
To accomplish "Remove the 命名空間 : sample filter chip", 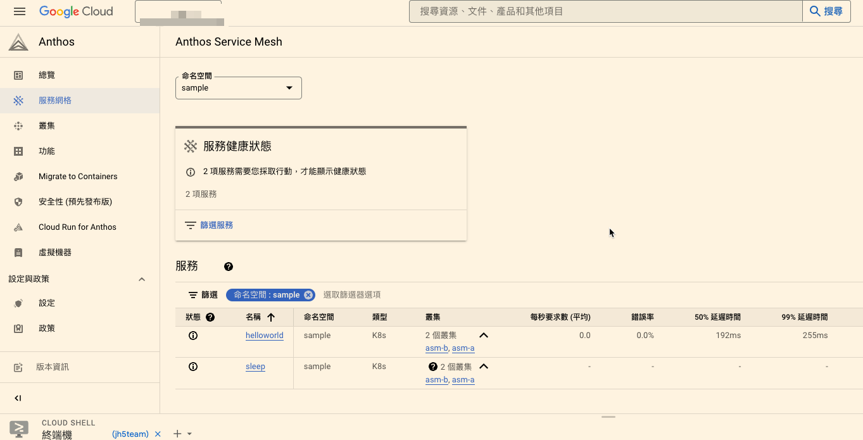I will tap(308, 295).
